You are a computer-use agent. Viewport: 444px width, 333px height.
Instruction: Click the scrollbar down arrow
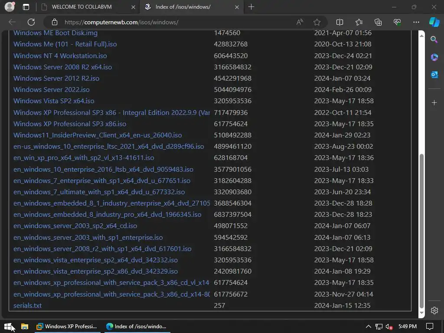coord(421,313)
